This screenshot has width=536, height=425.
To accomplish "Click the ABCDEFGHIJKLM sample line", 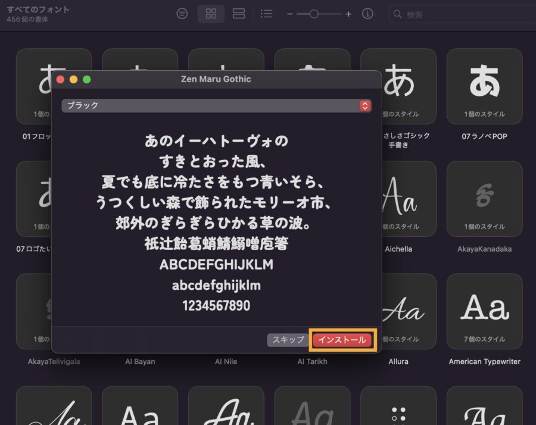I will coord(216,264).
